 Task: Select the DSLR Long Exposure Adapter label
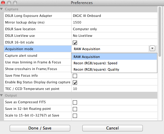(x=28, y=16)
